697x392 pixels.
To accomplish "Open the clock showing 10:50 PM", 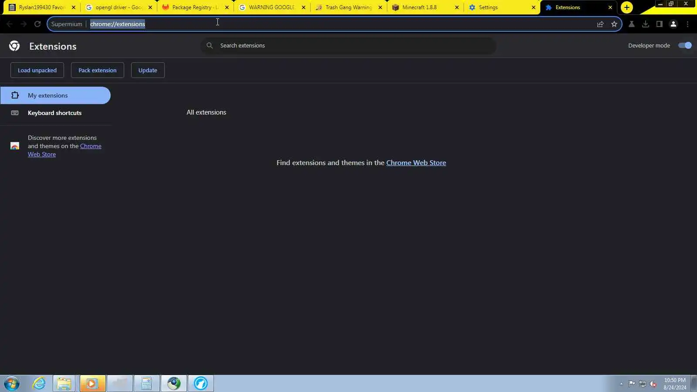I will pos(675,384).
